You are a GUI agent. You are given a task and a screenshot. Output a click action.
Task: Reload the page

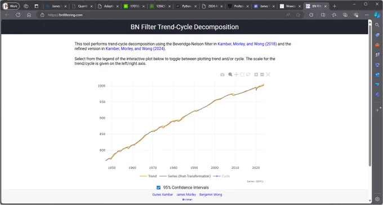(18, 15)
